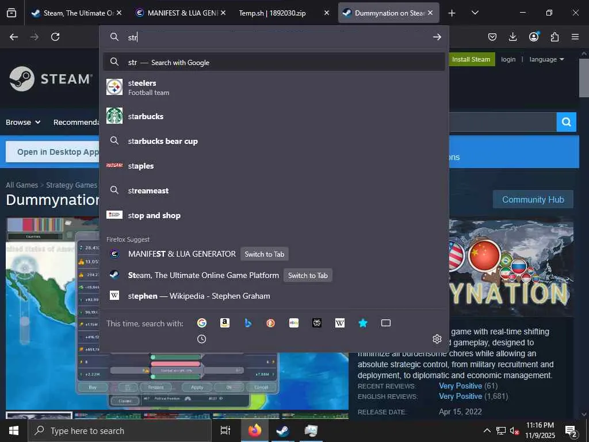This screenshot has width=589, height=442.
Task: Click the page vertical scrollbar thumb
Action: pyautogui.click(x=584, y=78)
